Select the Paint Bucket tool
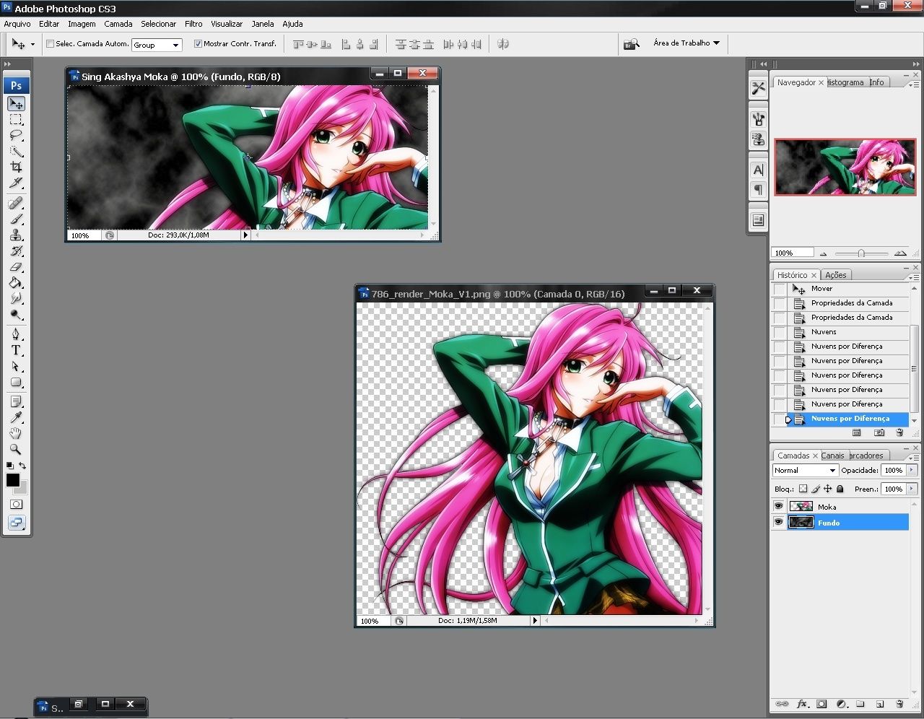Viewport: 924px width, 719px height. tap(16, 282)
